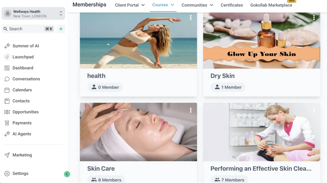Open the Gokollab Marketplace tab
Screen dimensions: 327x183
271,5
